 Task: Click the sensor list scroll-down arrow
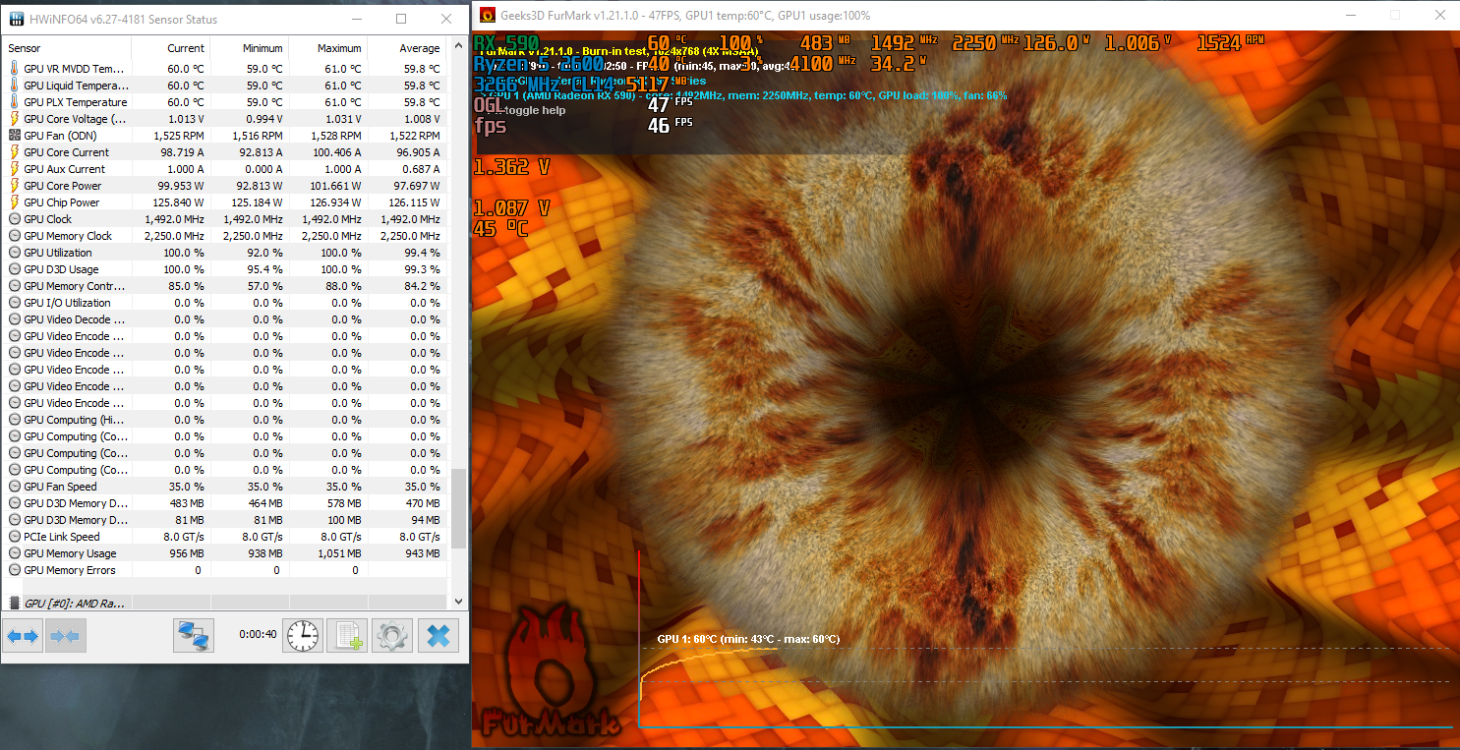(x=458, y=601)
